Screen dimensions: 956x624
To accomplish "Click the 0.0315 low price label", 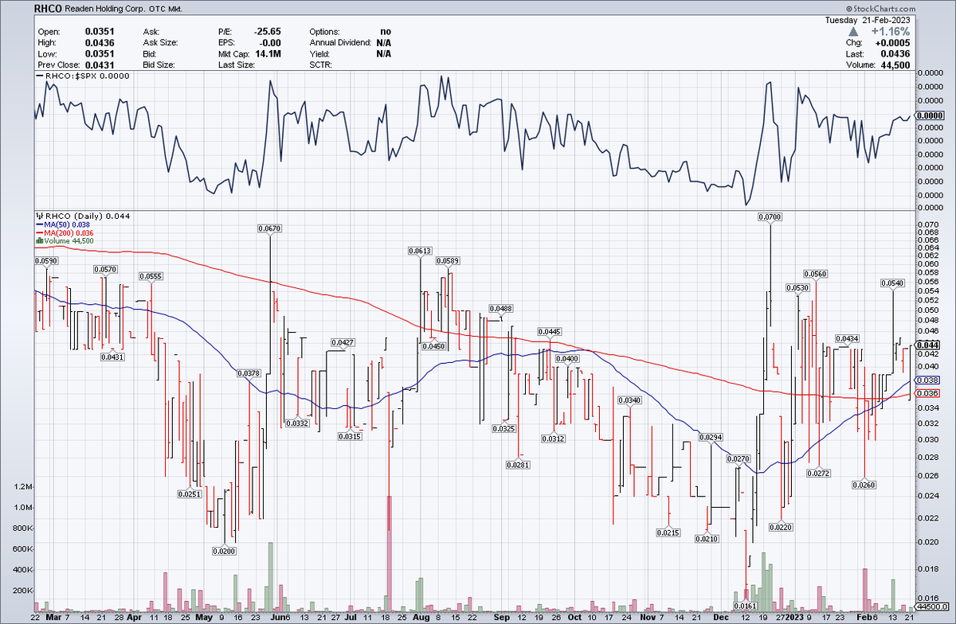I will tap(350, 436).
